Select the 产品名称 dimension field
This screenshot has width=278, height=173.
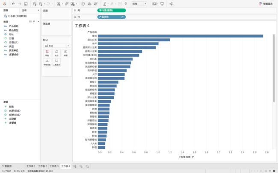pyautogui.click(x=14, y=26)
